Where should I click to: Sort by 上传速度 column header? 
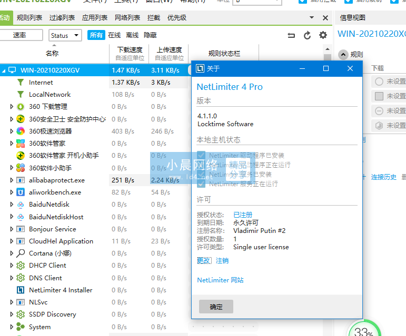[x=169, y=54]
